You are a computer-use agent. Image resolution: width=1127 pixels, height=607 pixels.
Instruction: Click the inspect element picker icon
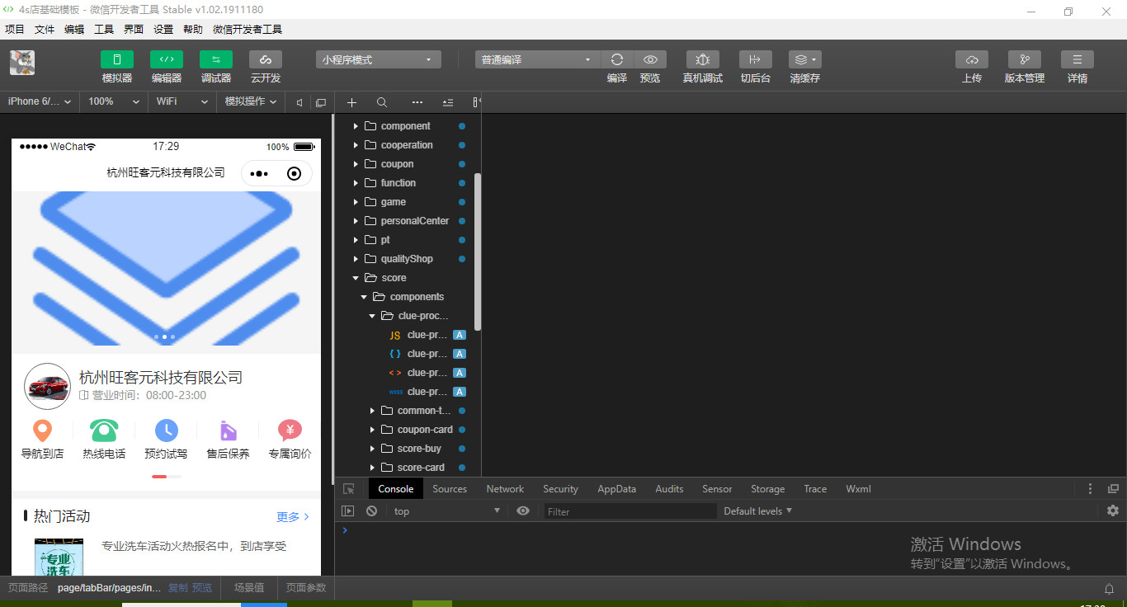tap(349, 489)
